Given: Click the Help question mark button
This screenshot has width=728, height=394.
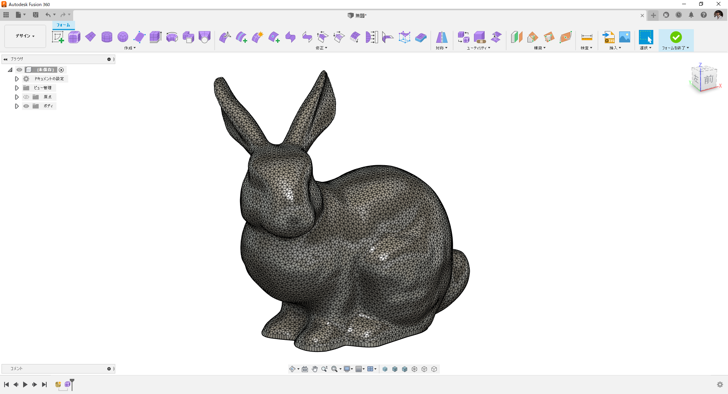Looking at the screenshot, I should point(704,15).
